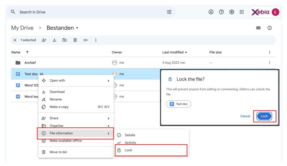The height and width of the screenshot is (166, 287).
Task: Select Make a copy
Action: click(76, 107)
